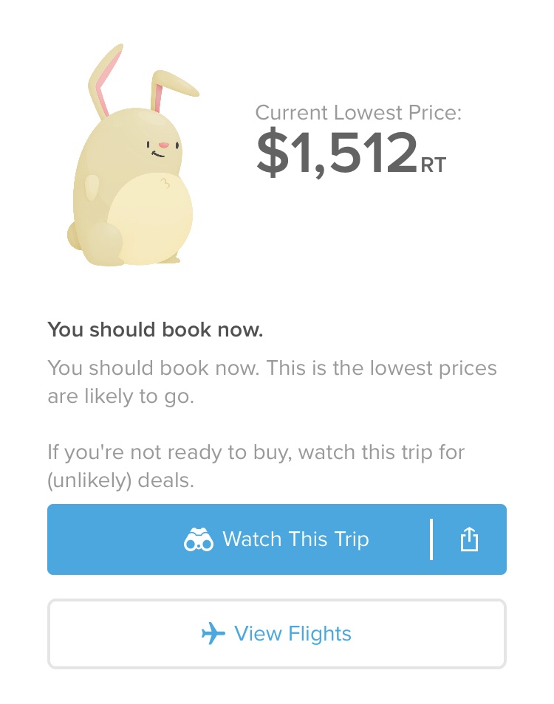This screenshot has height=704, width=554.
Task: Click the bunny's front foot
Action: (103, 245)
